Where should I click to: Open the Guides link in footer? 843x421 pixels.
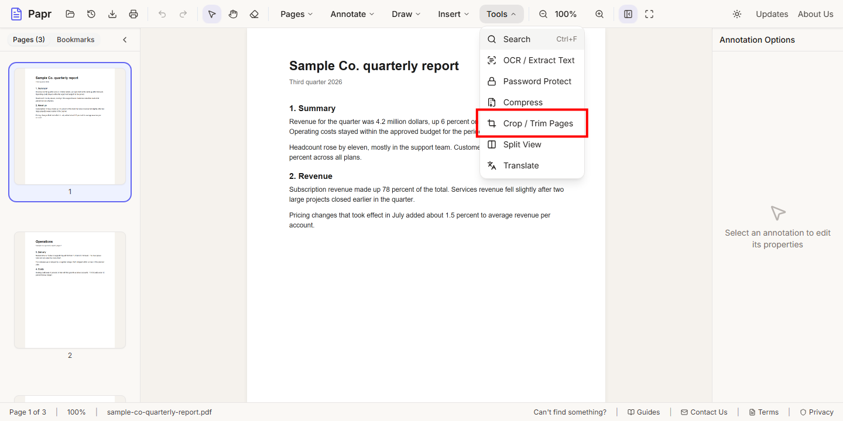pyautogui.click(x=643, y=412)
